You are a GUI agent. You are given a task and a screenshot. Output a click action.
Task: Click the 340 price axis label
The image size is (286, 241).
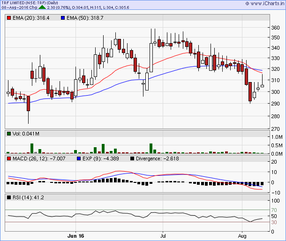tap(275, 48)
